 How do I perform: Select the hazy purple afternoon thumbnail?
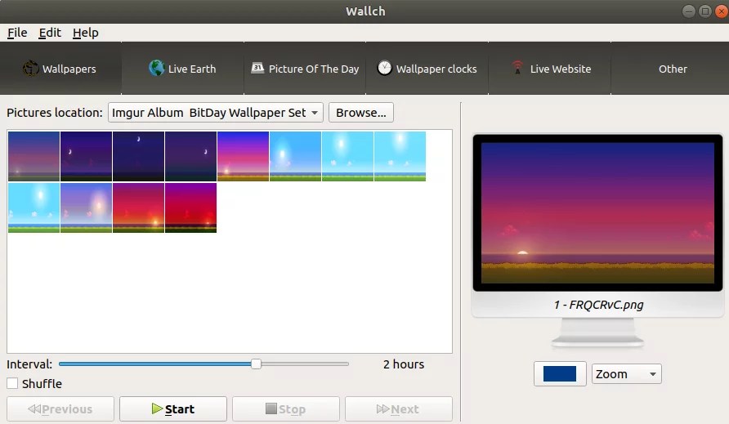(x=86, y=208)
